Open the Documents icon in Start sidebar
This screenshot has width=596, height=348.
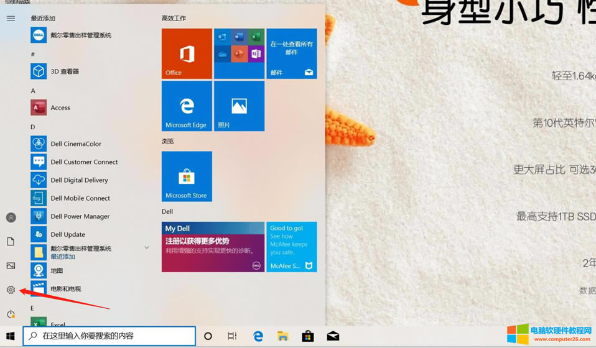[x=11, y=242]
